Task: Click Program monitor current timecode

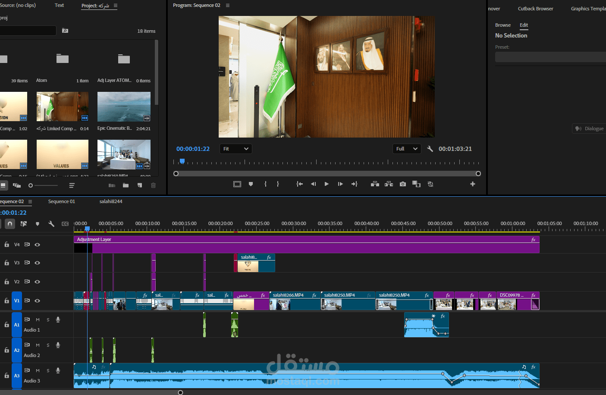Action: (193, 149)
